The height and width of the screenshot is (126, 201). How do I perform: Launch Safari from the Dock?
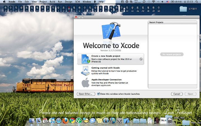59,121
